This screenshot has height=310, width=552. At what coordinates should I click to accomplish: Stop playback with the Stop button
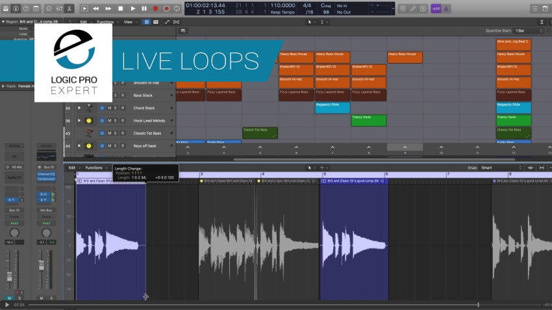pyautogui.click(x=120, y=8)
